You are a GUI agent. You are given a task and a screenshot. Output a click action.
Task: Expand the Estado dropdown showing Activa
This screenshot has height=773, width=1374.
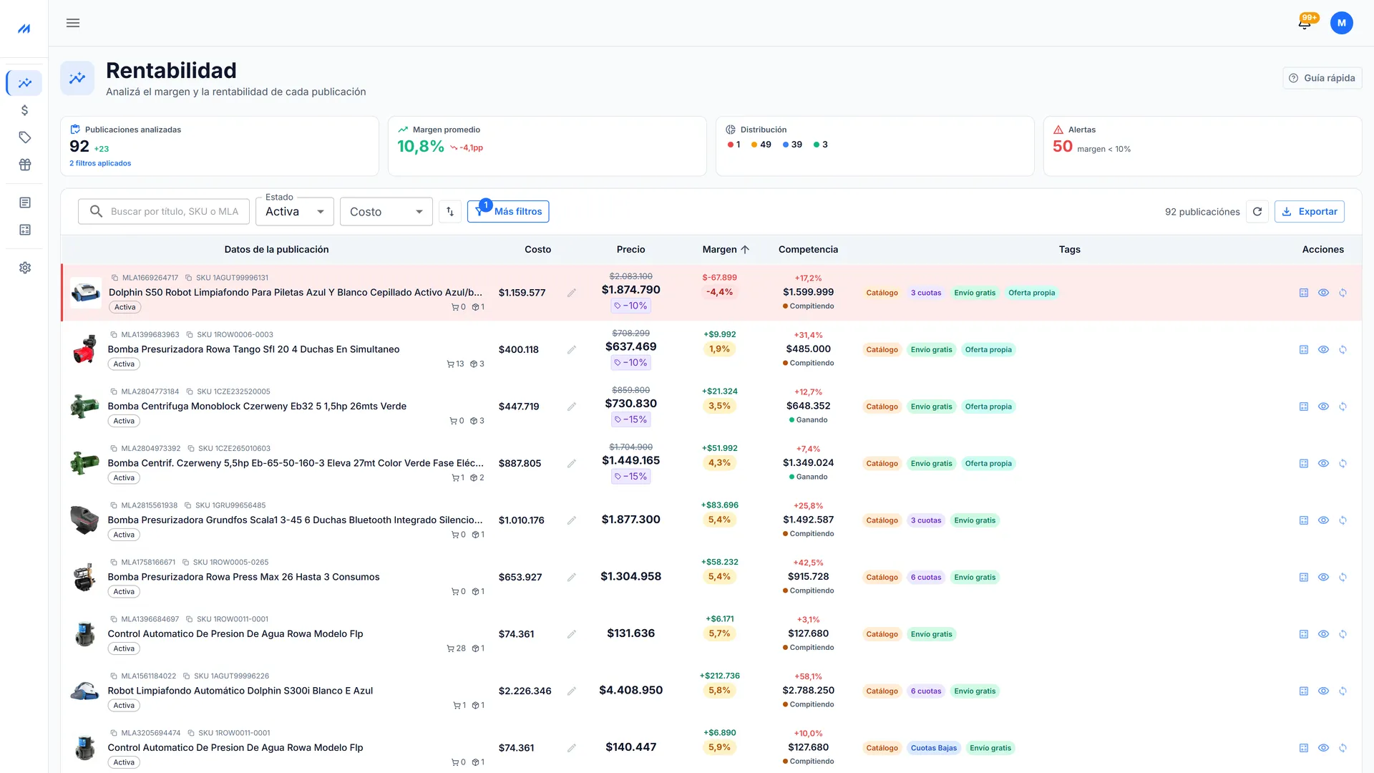tap(295, 212)
